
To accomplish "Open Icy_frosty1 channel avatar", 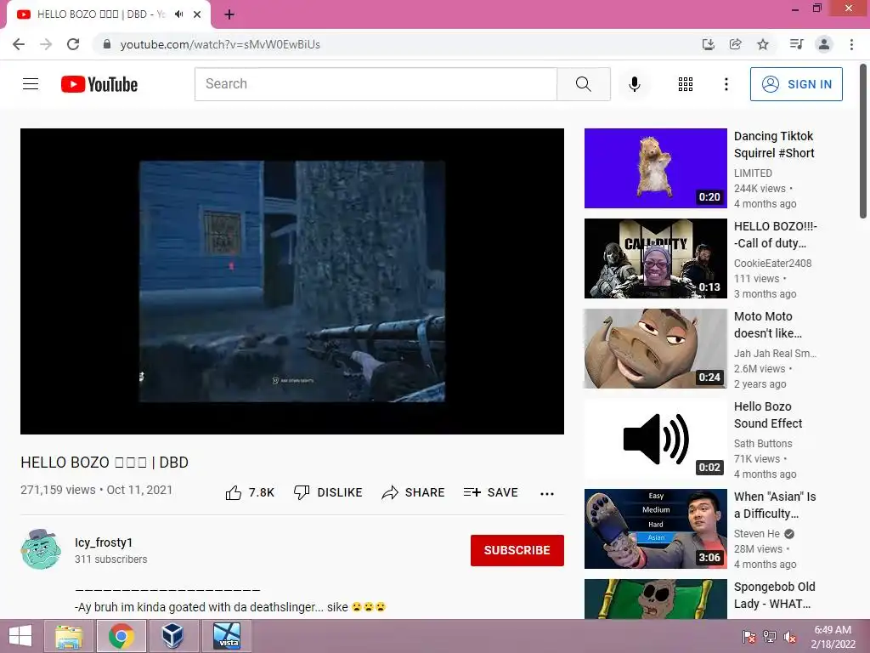I will pyautogui.click(x=41, y=549).
